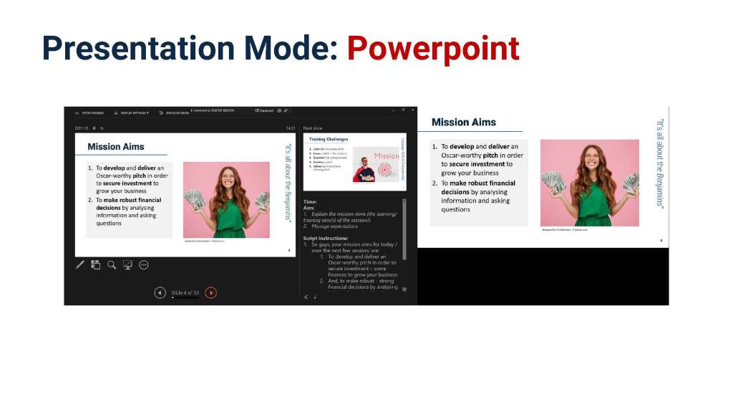Click the Zoom into slide magnifier

(112, 264)
